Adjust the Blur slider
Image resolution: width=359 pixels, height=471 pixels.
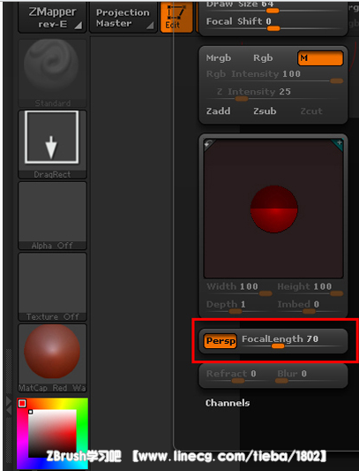click(310, 376)
